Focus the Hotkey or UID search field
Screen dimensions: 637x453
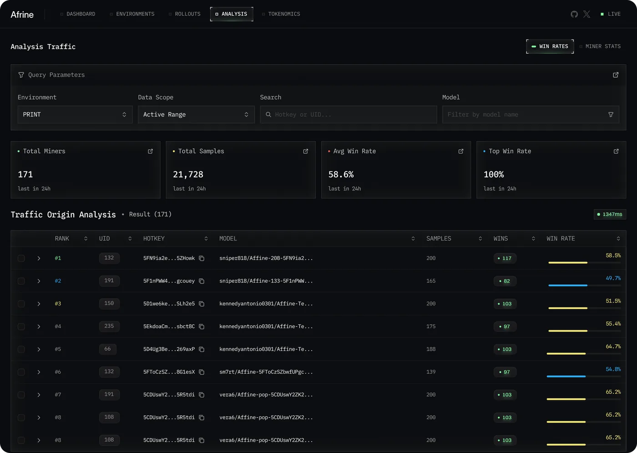[x=349, y=115]
